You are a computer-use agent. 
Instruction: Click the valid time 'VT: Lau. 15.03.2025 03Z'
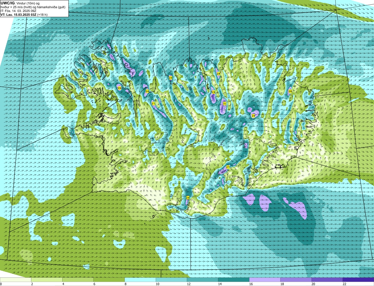coord(18,14)
